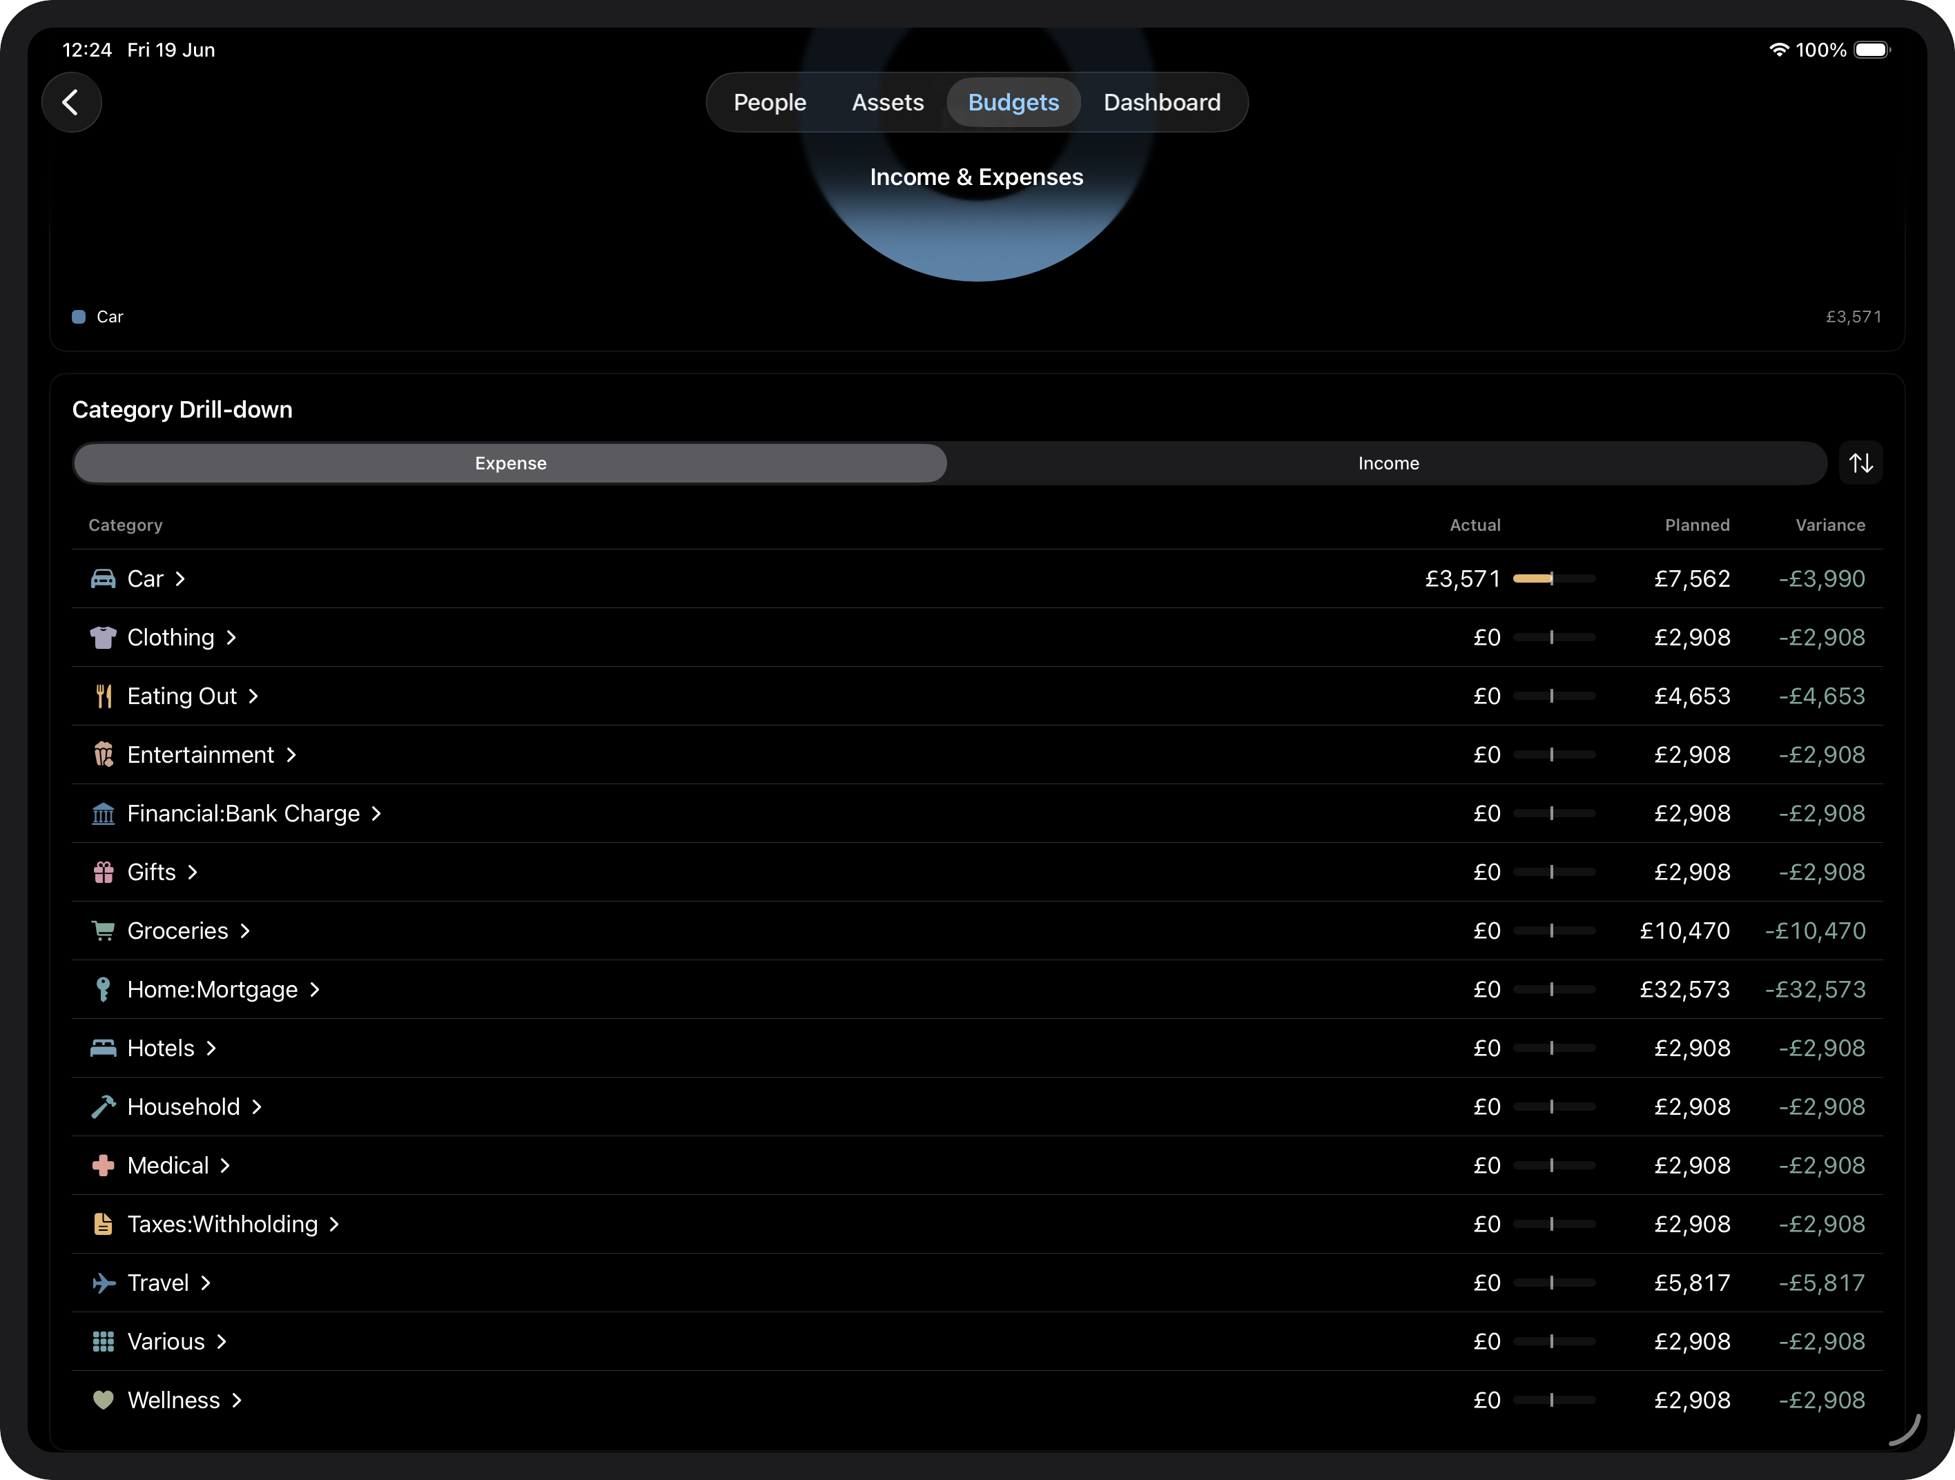Click the Medical cross icon
The height and width of the screenshot is (1480, 1955).
104,1165
